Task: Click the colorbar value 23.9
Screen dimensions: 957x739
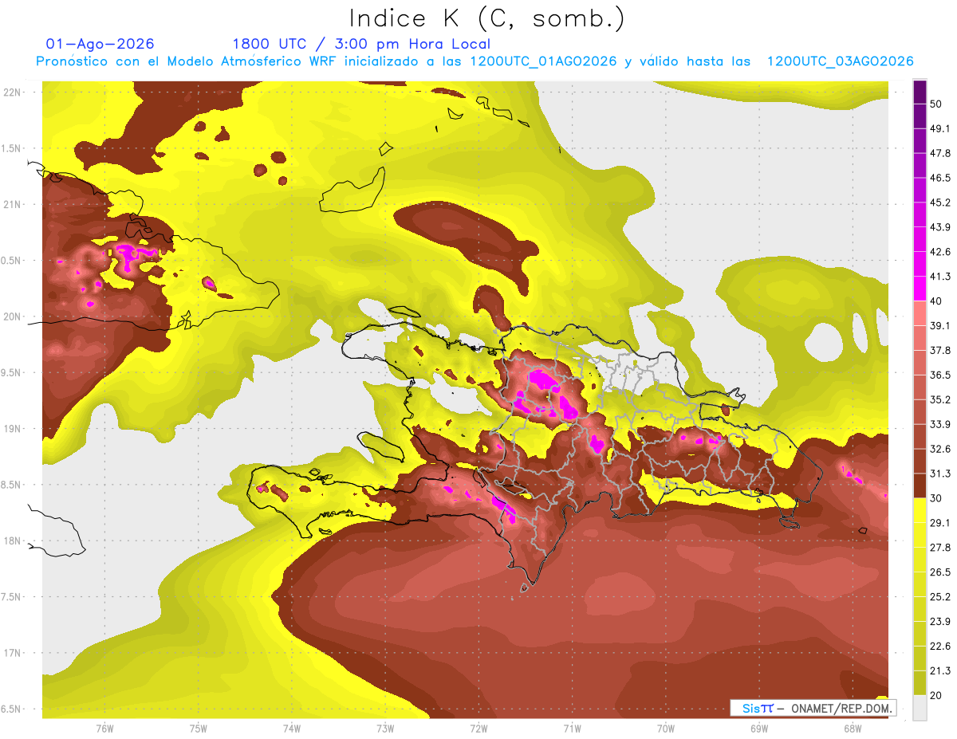Action: (940, 622)
